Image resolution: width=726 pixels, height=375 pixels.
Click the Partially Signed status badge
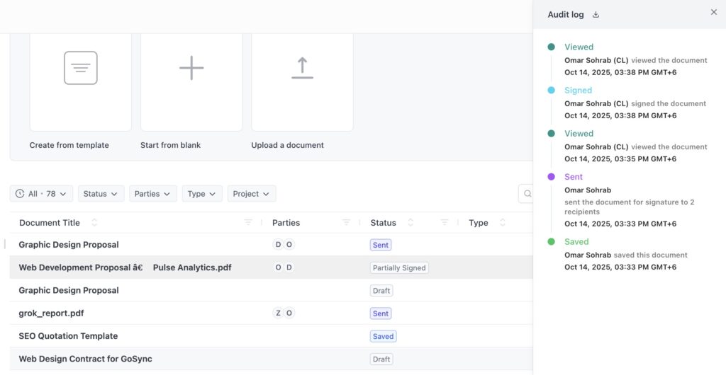399,268
